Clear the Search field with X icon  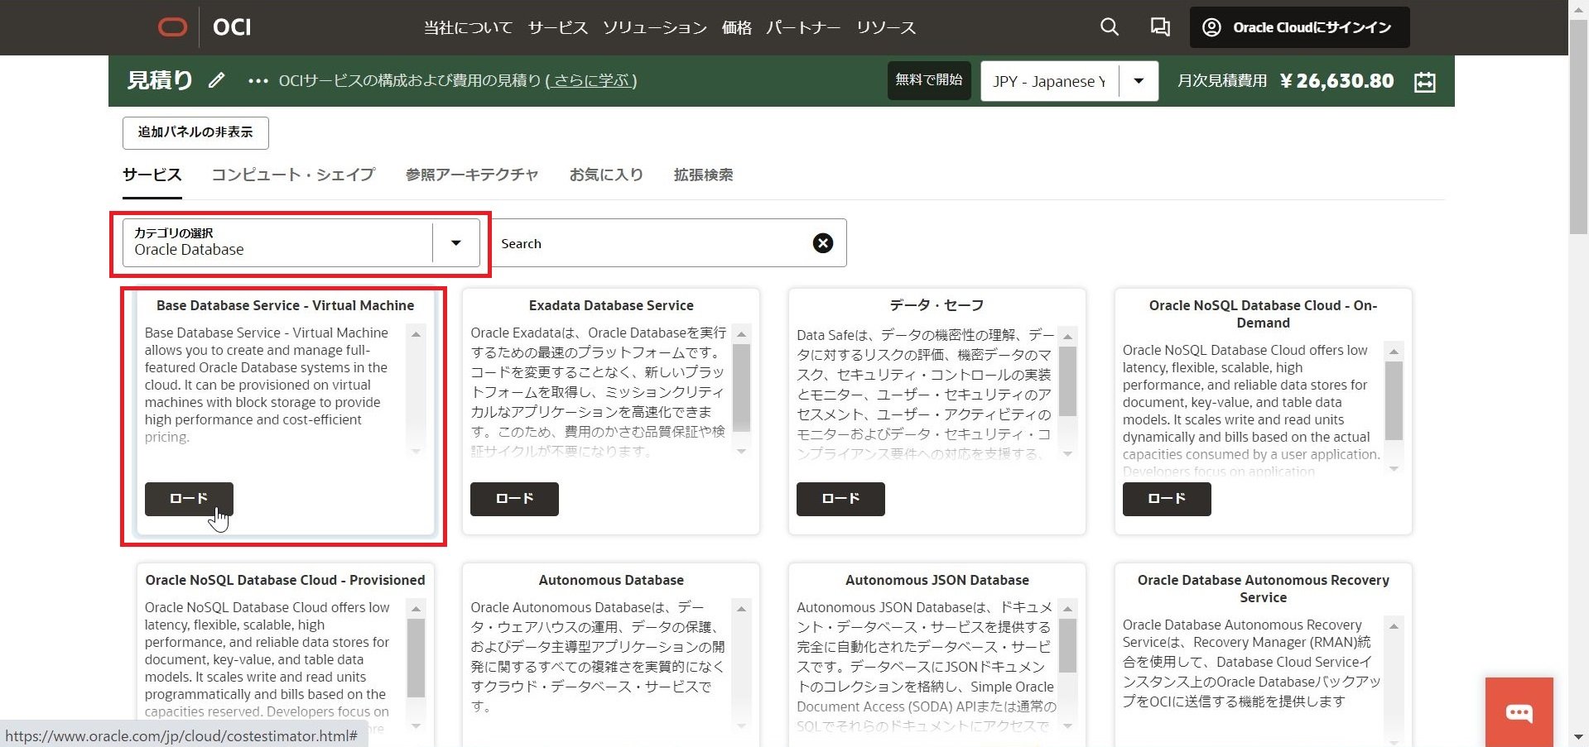[822, 243]
